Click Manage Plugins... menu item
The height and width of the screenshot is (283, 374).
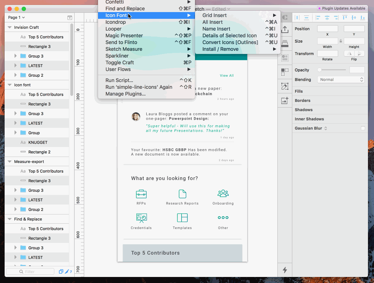(x=146, y=94)
